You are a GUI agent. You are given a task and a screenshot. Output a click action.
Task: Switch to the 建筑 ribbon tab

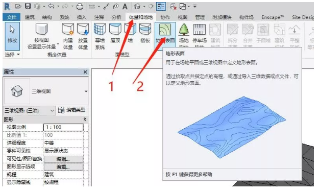pyautogui.click(x=30, y=17)
